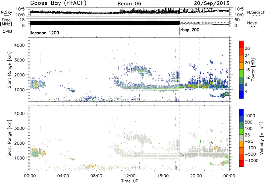Viewport: 265px width, 183px height.
Task: Click the '28' power colorbar tick label
Action: [x=247, y=48]
